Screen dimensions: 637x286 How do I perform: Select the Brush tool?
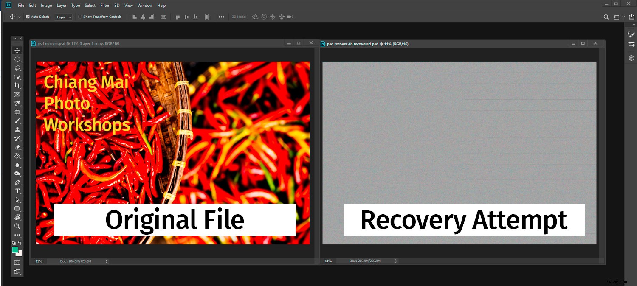click(x=17, y=121)
